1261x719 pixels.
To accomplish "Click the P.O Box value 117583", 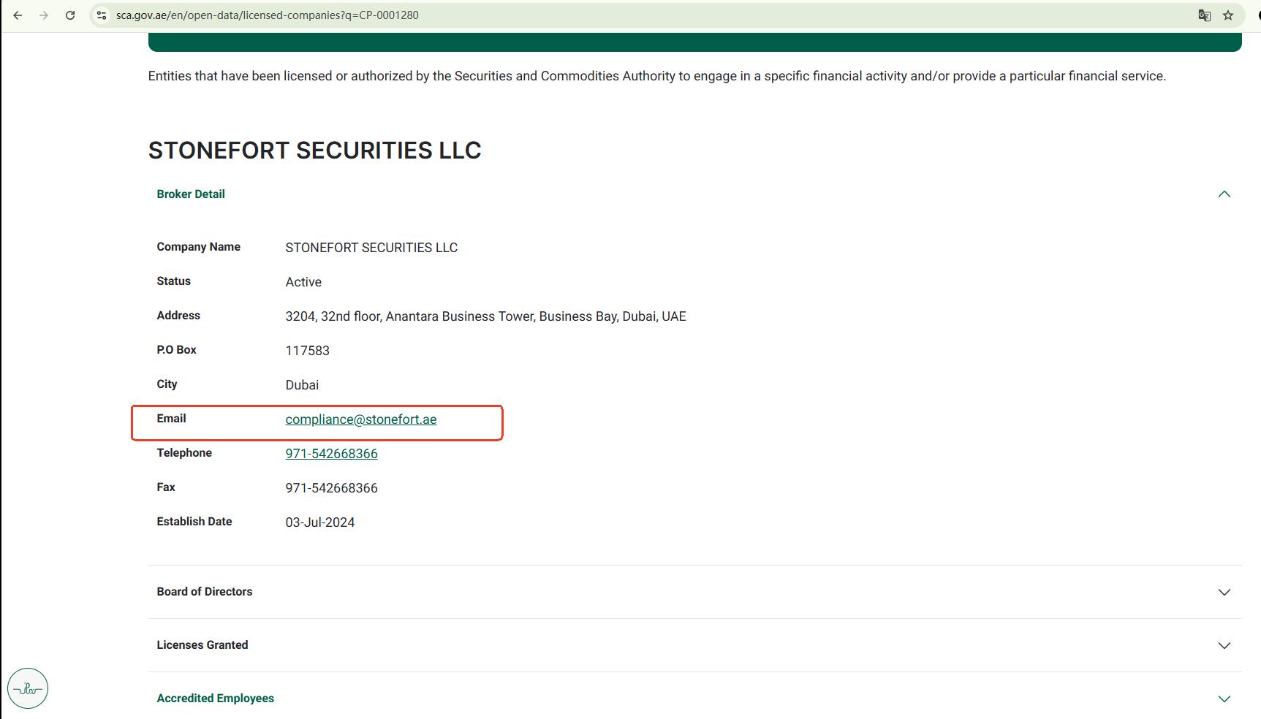I will click(307, 351).
